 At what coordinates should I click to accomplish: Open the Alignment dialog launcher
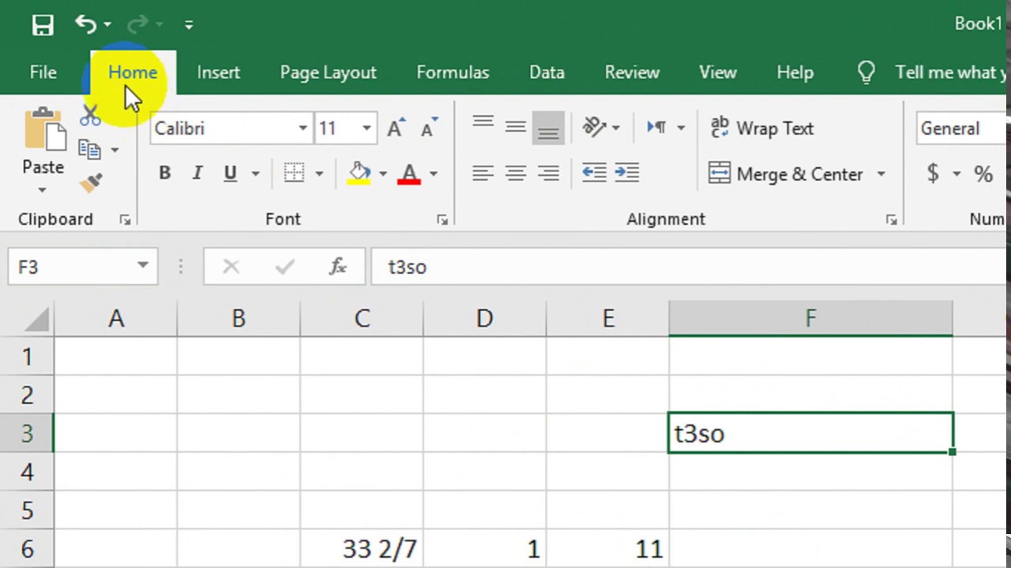pos(891,220)
